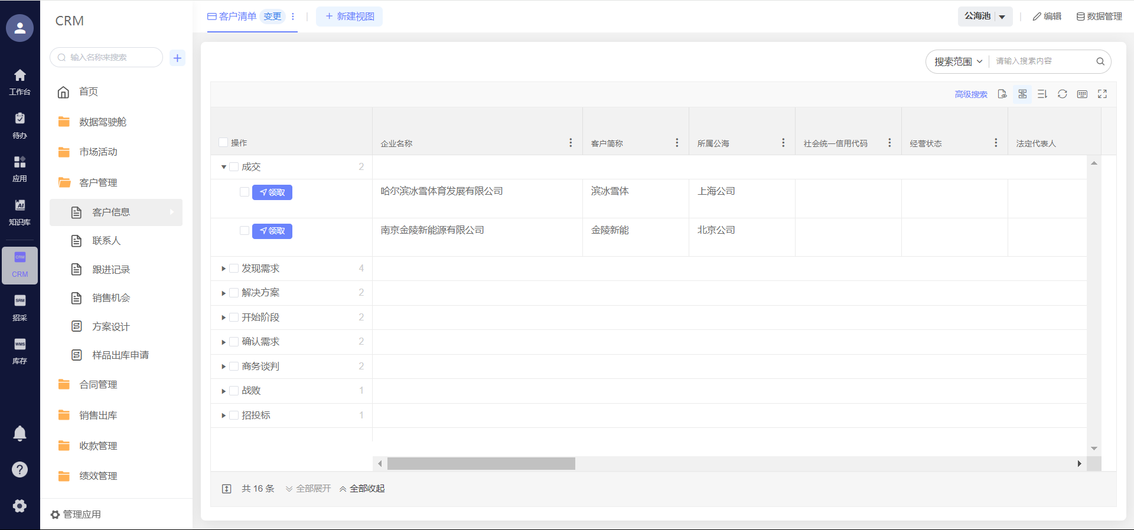Open the 知识库 sidebar icon
The image size is (1134, 530).
(19, 212)
